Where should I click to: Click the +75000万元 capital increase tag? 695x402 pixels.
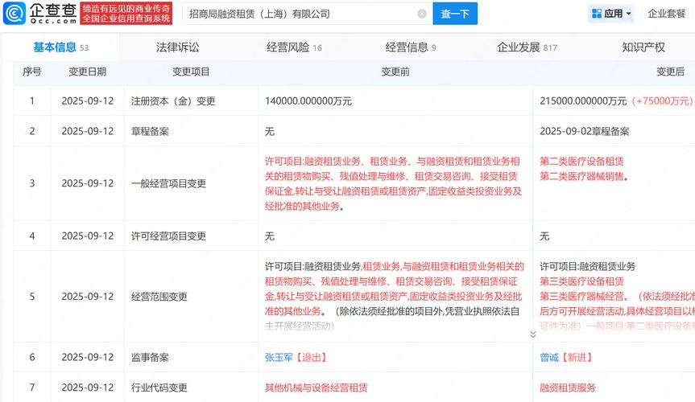(x=663, y=101)
